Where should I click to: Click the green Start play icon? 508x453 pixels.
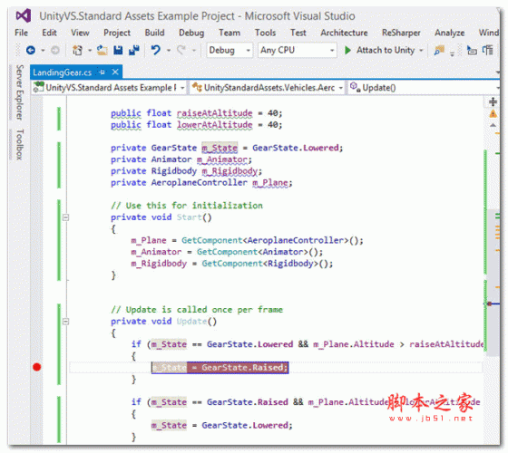click(x=347, y=50)
